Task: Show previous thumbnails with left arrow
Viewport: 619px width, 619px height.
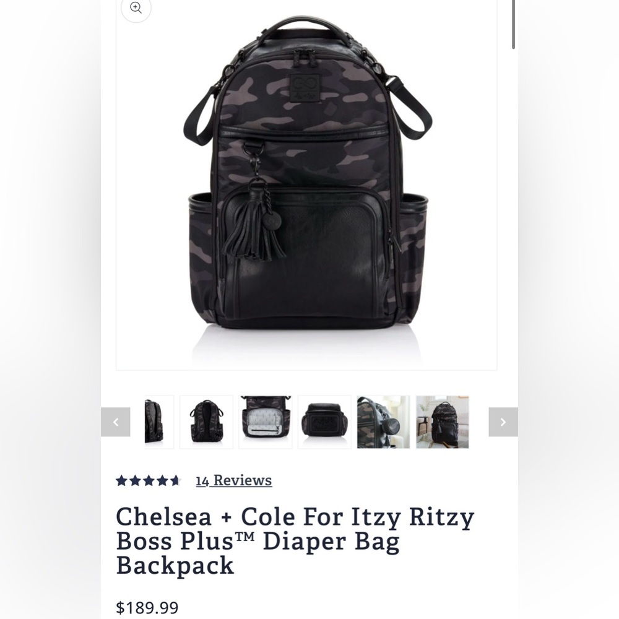Action: point(116,422)
